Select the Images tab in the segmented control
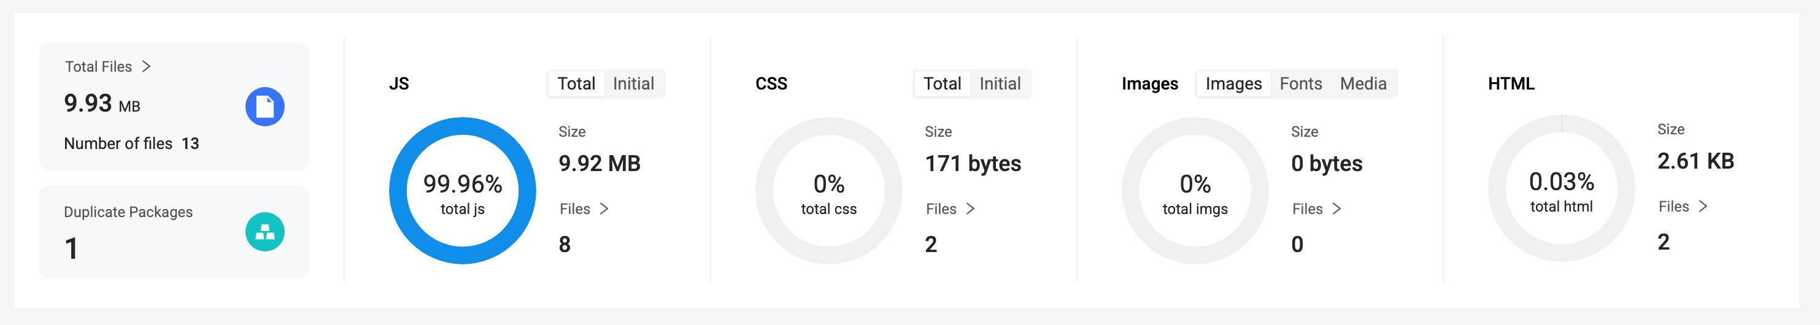The image size is (1820, 325). (1233, 84)
